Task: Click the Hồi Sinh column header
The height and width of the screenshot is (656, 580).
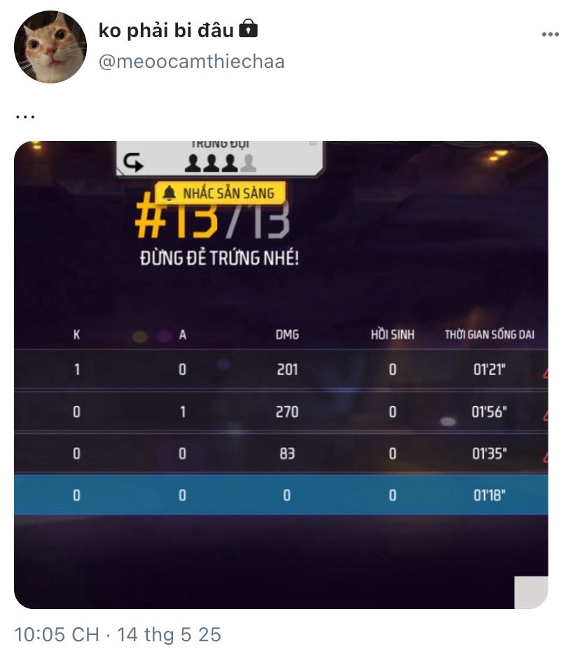Action: pyautogui.click(x=392, y=334)
